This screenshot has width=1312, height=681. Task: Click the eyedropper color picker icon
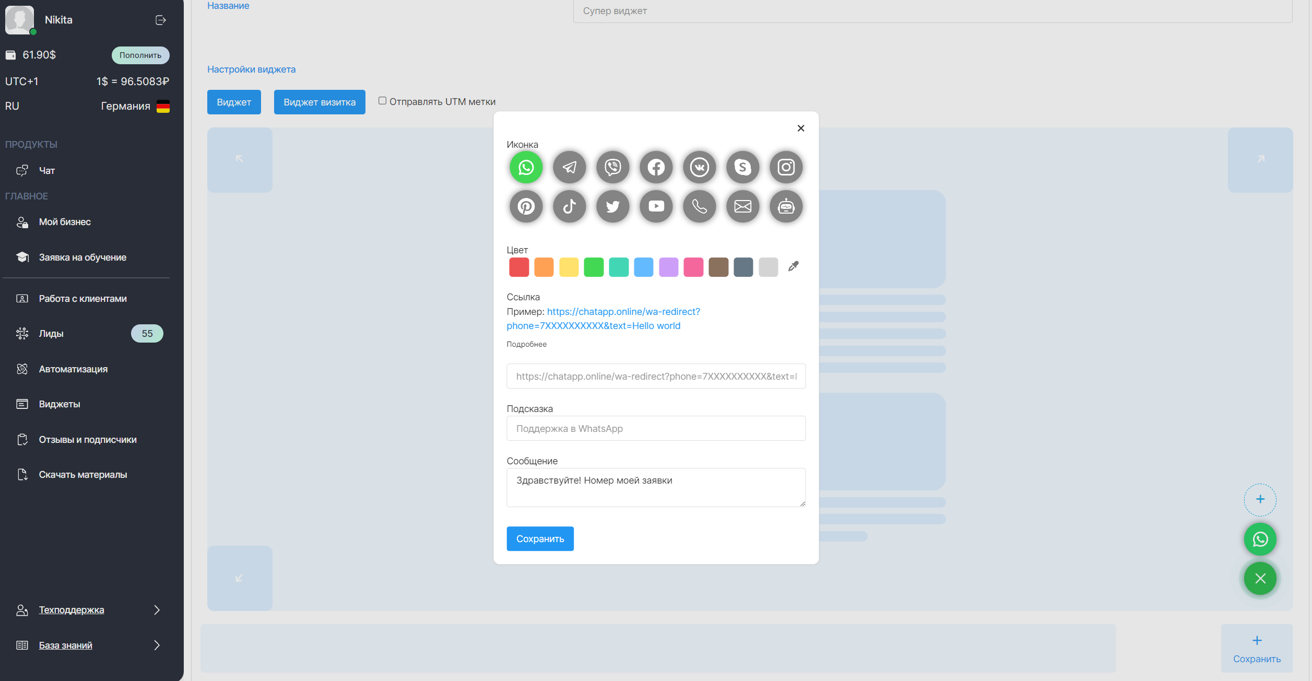(793, 266)
